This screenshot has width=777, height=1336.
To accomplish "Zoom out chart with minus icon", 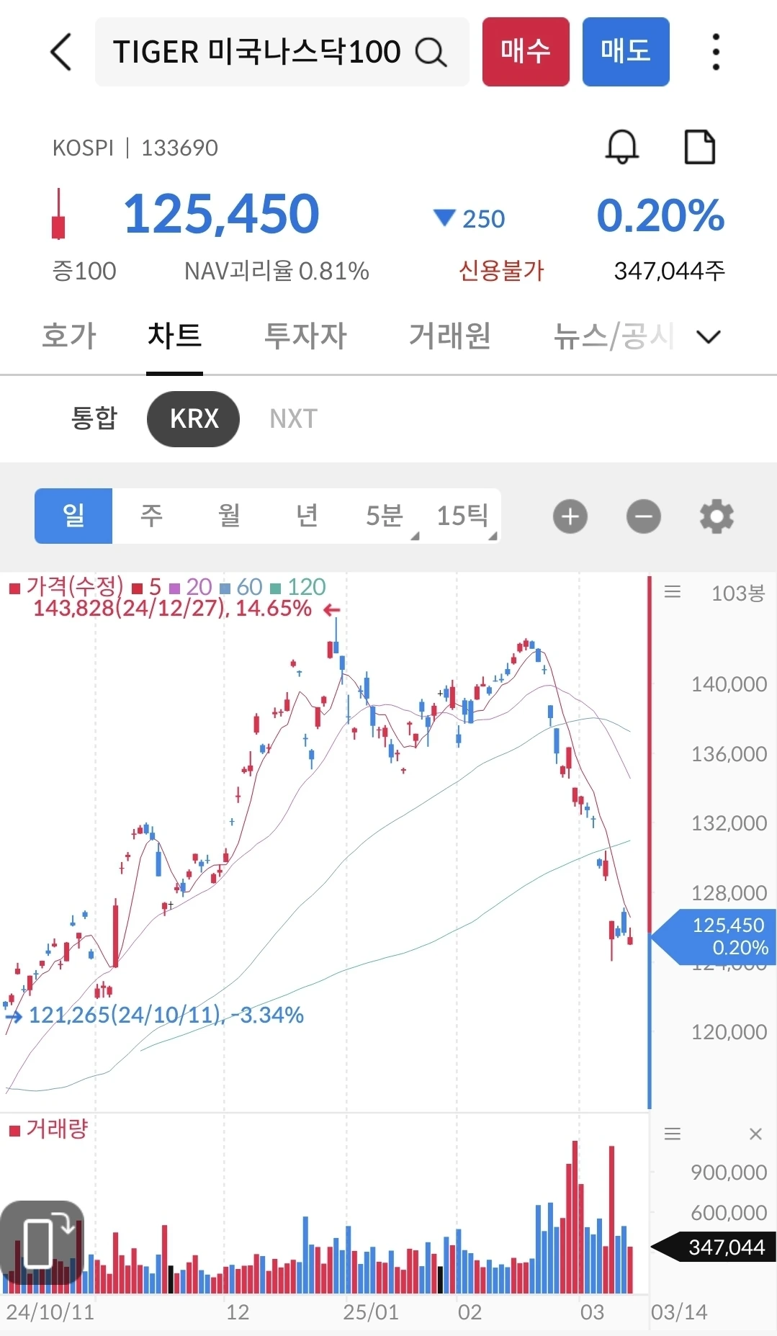I will point(643,516).
